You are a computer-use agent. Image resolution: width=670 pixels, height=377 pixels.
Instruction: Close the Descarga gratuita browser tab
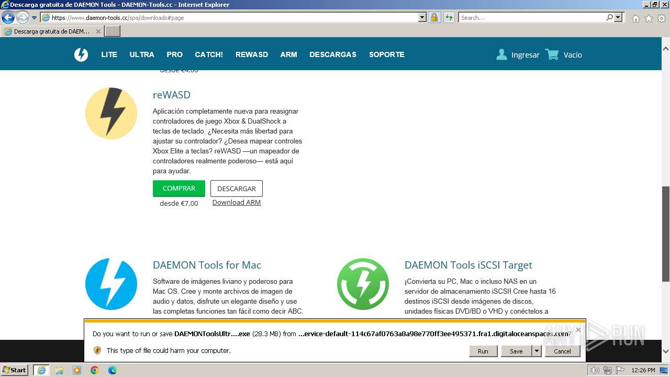pos(98,31)
